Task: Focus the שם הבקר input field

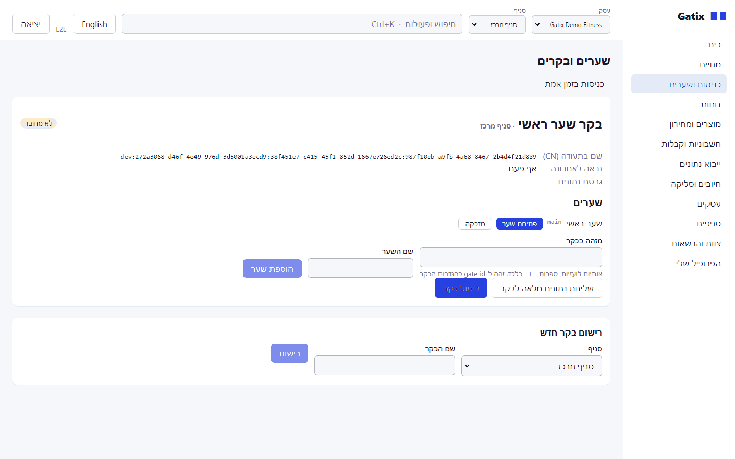Action: pyautogui.click(x=385, y=366)
